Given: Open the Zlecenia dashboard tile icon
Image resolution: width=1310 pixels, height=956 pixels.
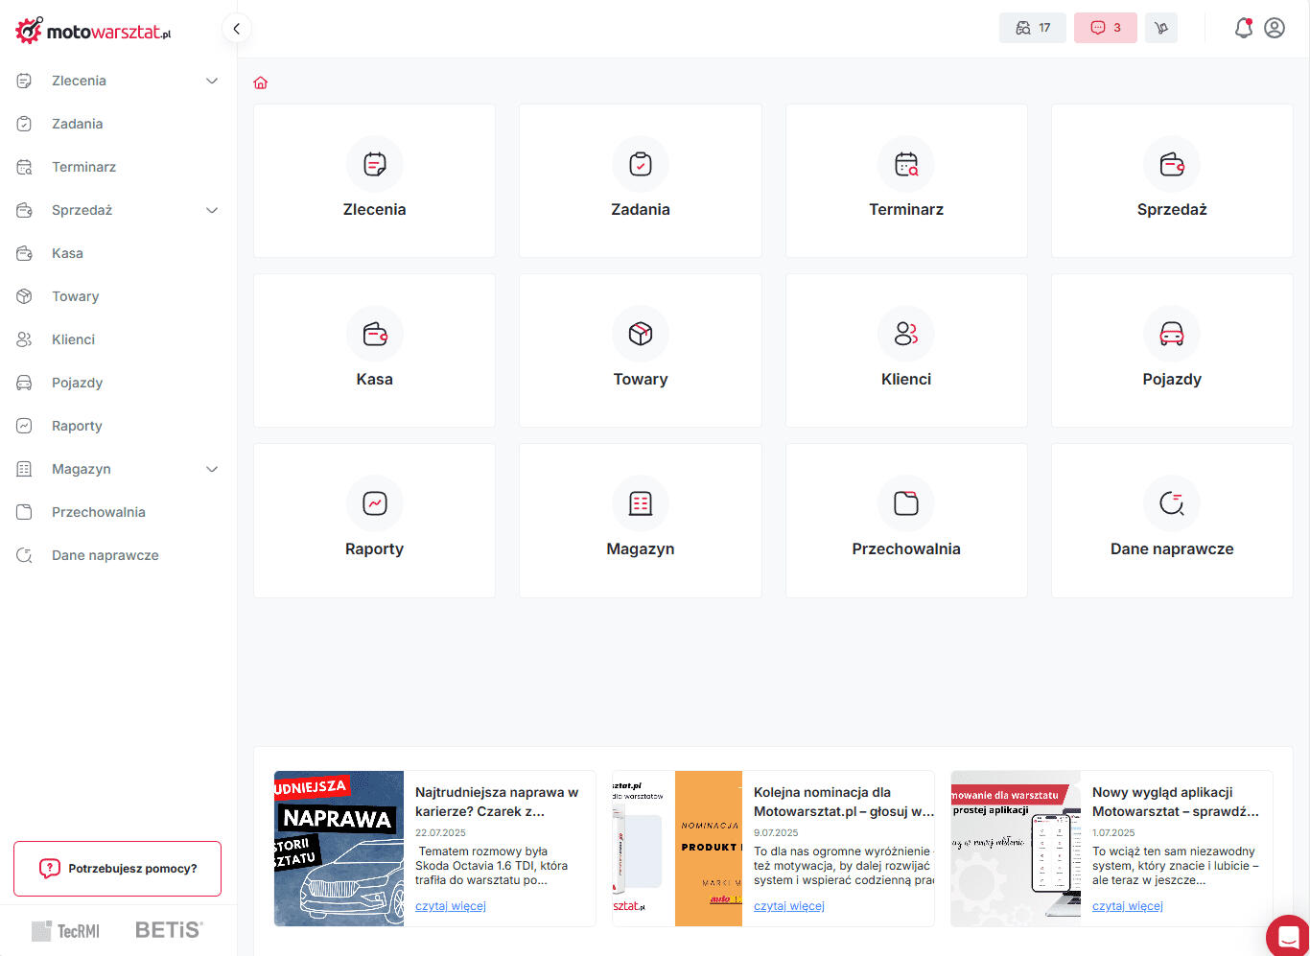Looking at the screenshot, I should tap(374, 165).
